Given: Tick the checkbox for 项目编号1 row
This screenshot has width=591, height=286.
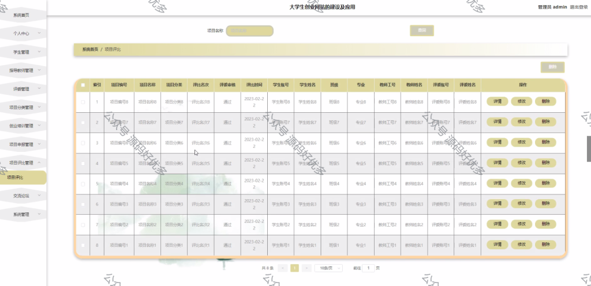Looking at the screenshot, I should (83, 245).
